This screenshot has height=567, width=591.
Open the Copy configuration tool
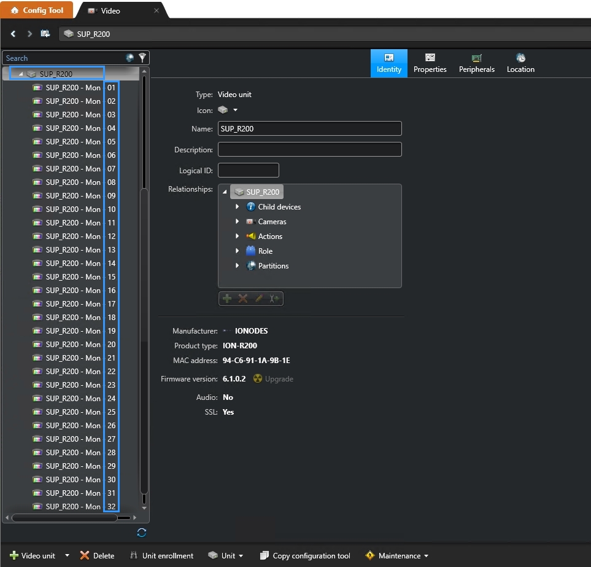pyautogui.click(x=305, y=556)
